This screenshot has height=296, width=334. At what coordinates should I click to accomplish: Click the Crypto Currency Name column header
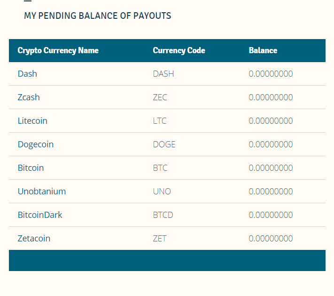click(58, 50)
